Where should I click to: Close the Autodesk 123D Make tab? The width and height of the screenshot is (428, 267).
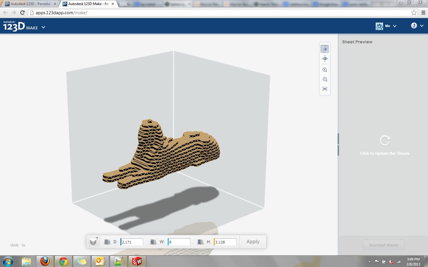point(113,4)
